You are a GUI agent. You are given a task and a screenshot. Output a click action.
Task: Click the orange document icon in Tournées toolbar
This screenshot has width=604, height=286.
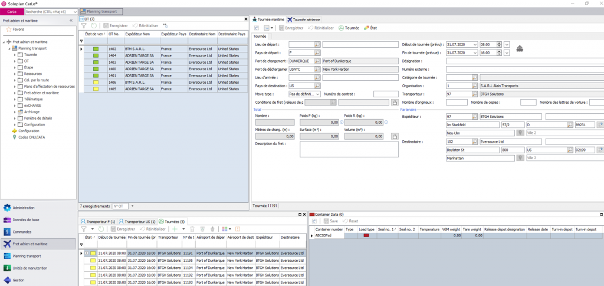(238, 229)
